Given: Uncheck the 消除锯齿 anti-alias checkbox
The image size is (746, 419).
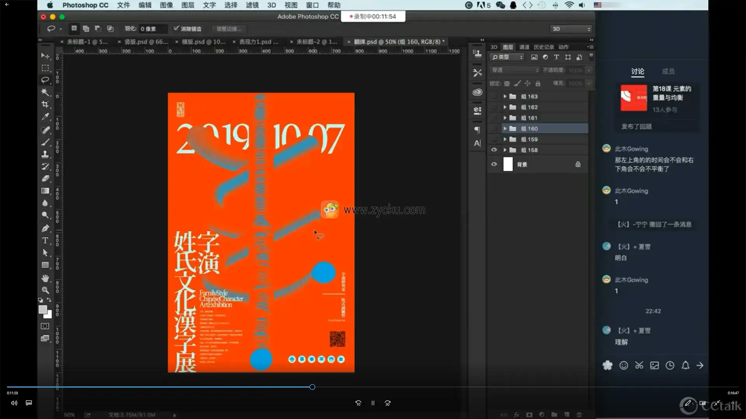Looking at the screenshot, I should point(176,28).
